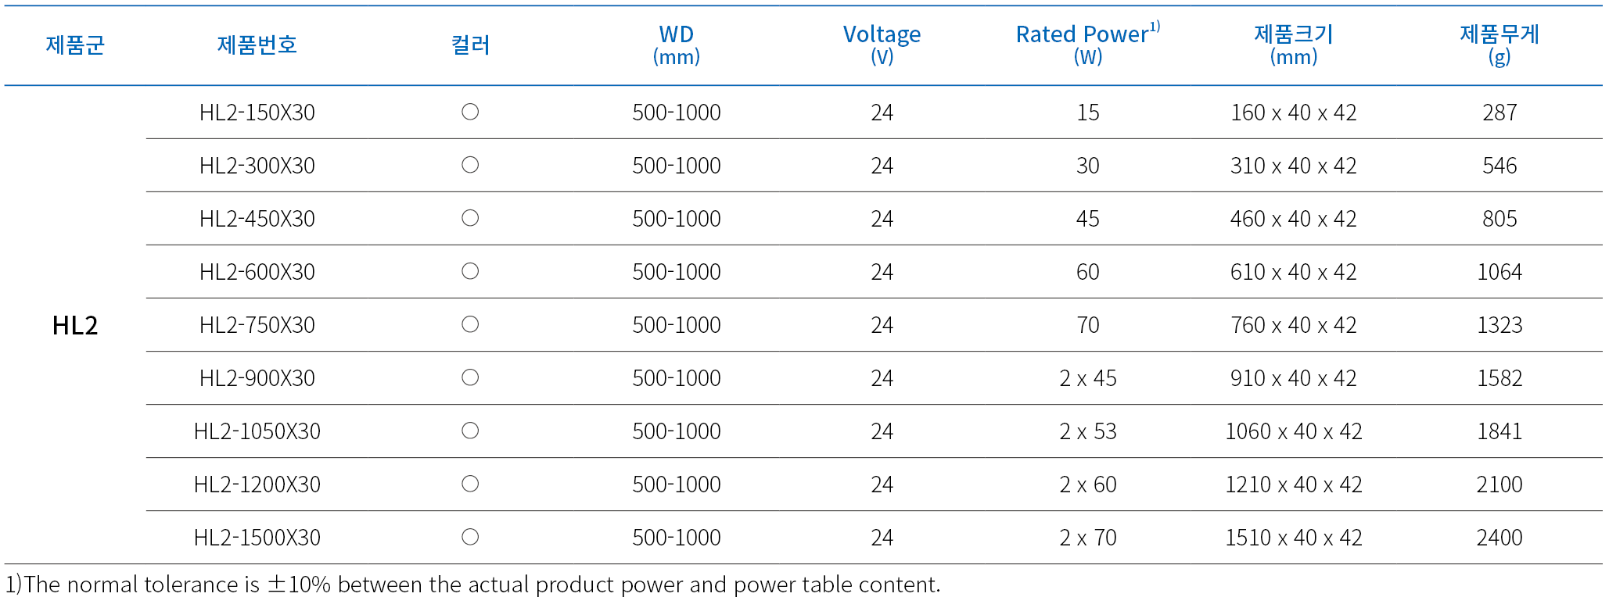This screenshot has height=597, width=1609.
Task: Click the 제품군 column header
Action: pos(75,45)
